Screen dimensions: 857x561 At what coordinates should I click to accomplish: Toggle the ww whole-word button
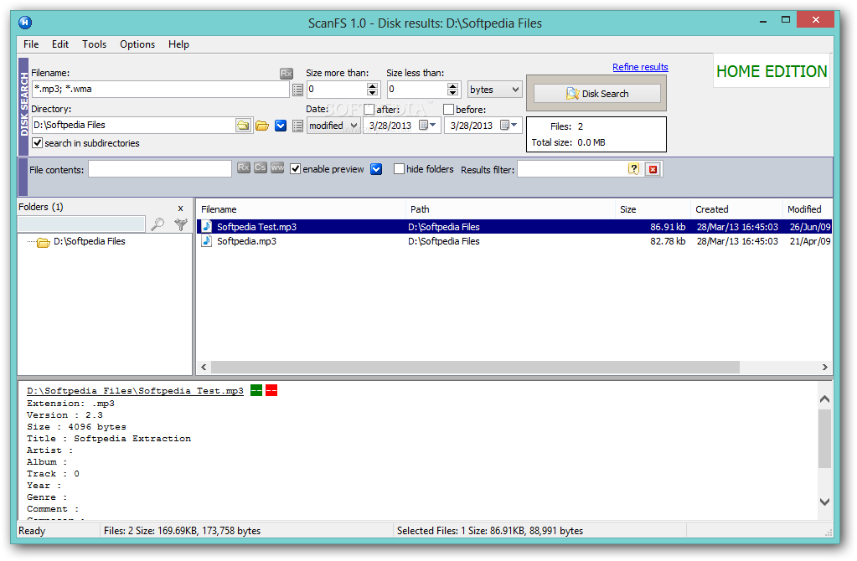coord(277,167)
